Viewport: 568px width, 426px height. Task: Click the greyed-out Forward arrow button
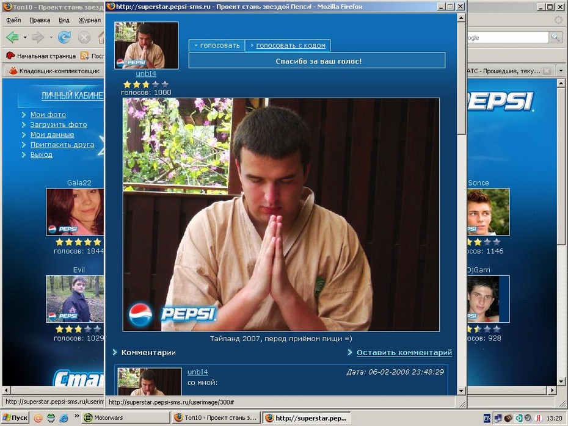pos(38,37)
